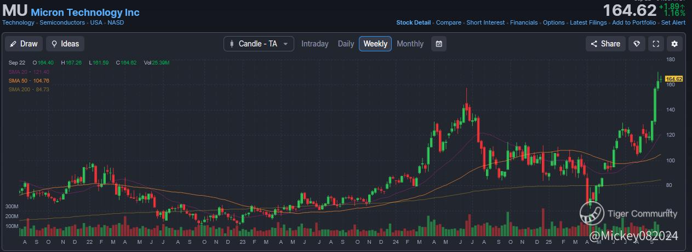Image resolution: width=692 pixels, height=252 pixels.
Task: Open the NASD exchange link
Action: pyautogui.click(x=116, y=22)
